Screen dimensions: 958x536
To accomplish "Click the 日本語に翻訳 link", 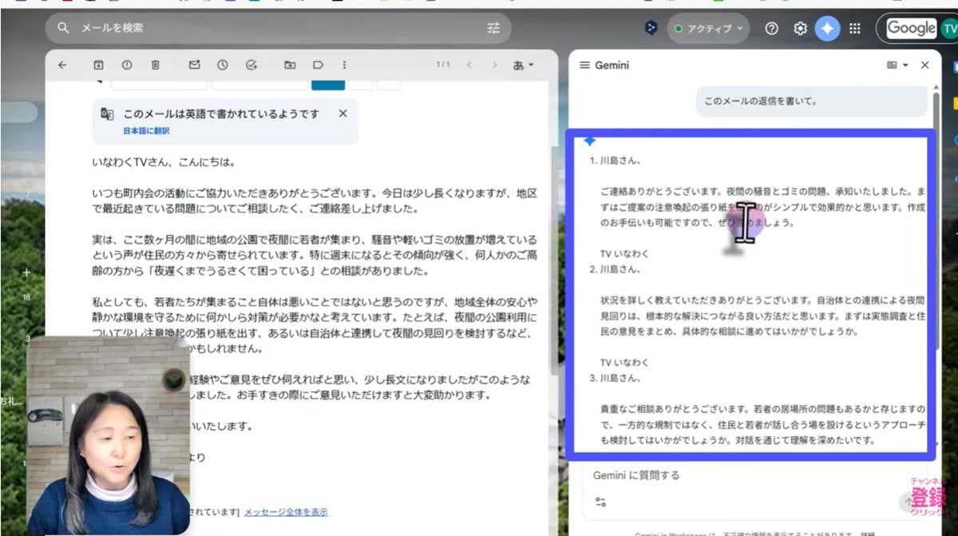I will pyautogui.click(x=146, y=130).
